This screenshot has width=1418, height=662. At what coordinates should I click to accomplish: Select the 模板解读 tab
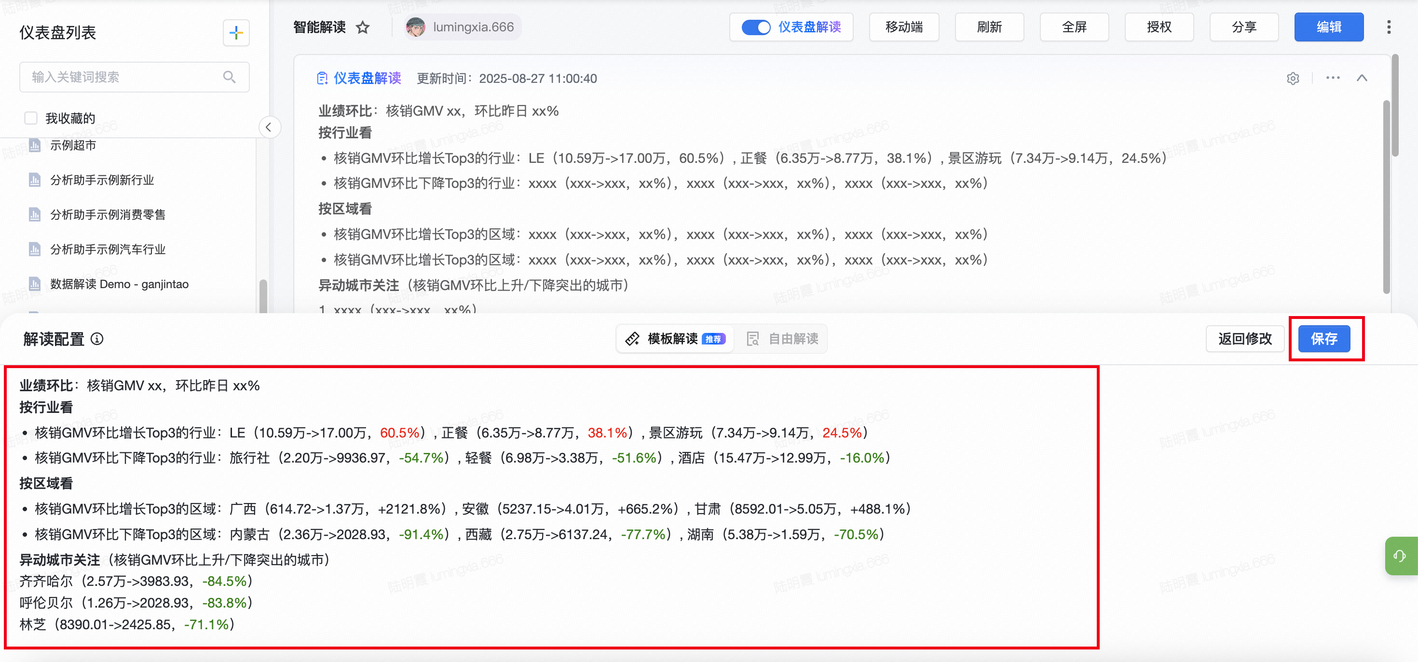click(x=675, y=339)
